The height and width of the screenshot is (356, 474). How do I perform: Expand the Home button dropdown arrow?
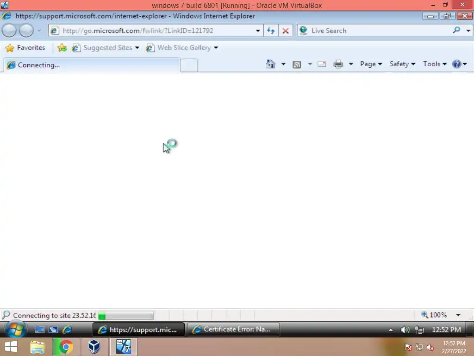[x=283, y=64]
